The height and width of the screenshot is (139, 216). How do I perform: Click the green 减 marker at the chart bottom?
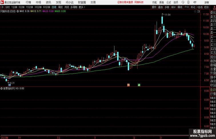(139, 85)
